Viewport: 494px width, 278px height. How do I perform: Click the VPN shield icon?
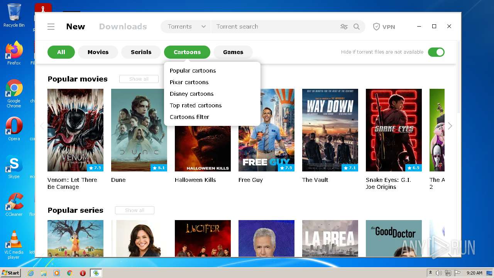click(x=376, y=27)
